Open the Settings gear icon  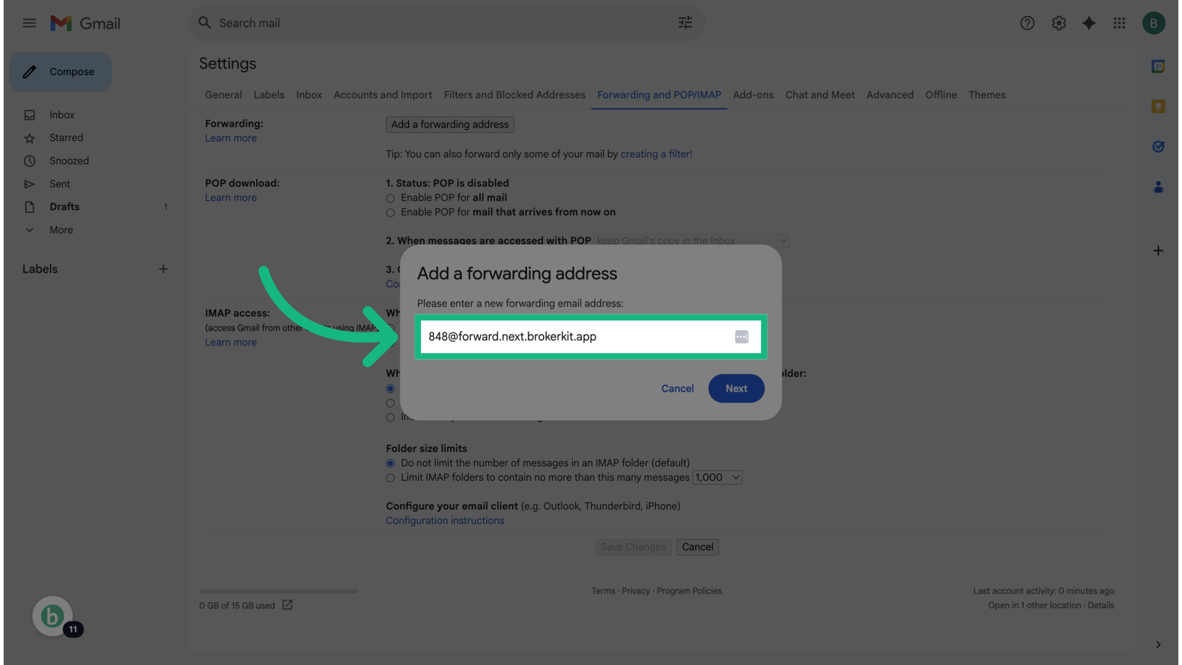1058,23
